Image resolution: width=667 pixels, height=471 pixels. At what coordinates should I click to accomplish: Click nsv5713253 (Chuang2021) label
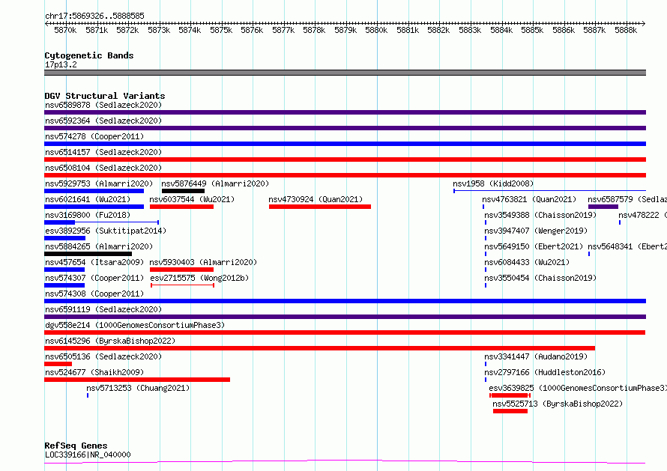pyautogui.click(x=138, y=388)
